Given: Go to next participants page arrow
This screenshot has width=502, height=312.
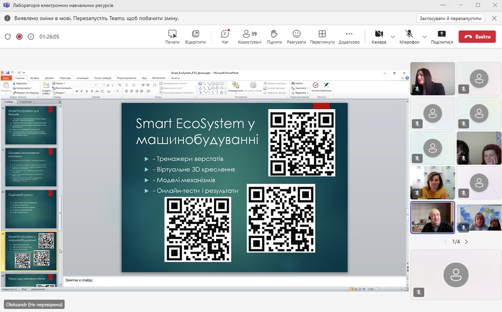Looking at the screenshot, I should pos(466,242).
